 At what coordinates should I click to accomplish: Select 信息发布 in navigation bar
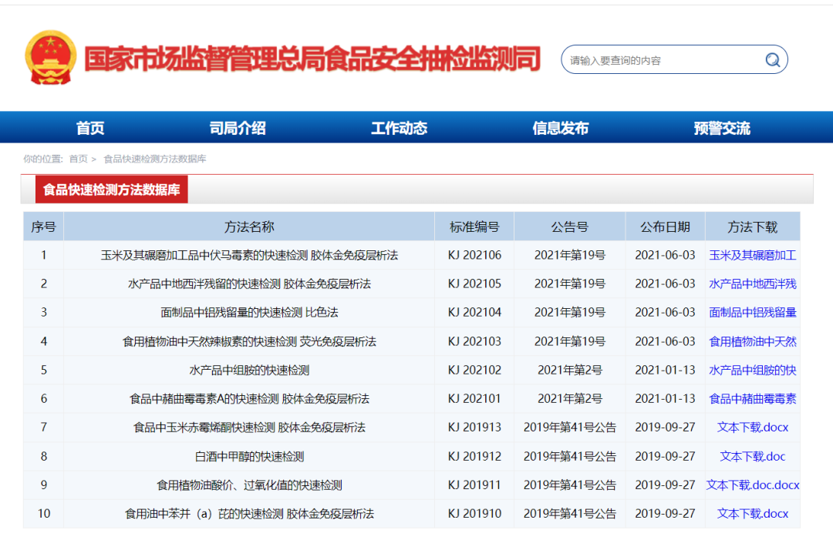coord(560,128)
